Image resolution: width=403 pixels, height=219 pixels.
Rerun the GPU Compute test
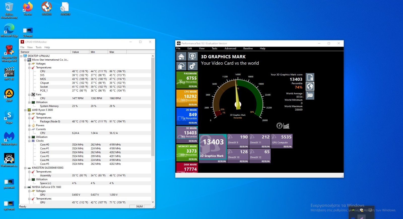click(x=287, y=147)
